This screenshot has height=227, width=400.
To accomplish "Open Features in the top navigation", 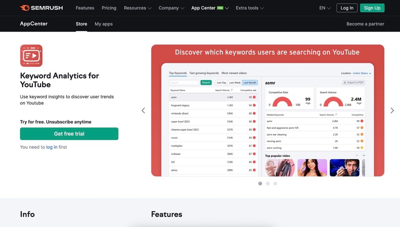I will 85,8.
